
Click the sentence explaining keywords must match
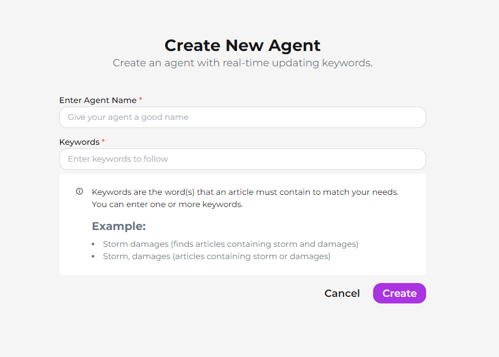pos(245,192)
